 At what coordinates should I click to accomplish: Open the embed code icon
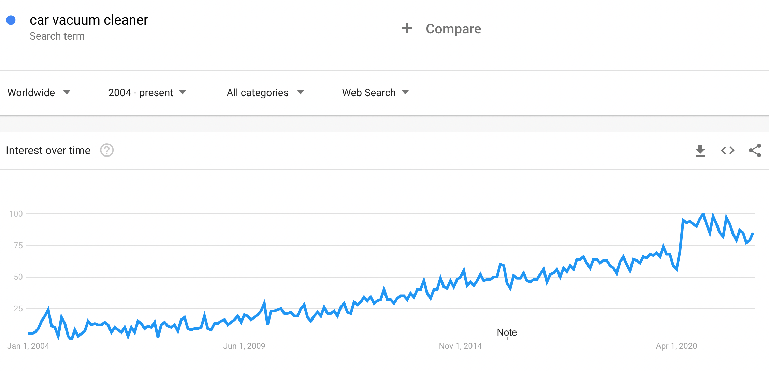727,150
